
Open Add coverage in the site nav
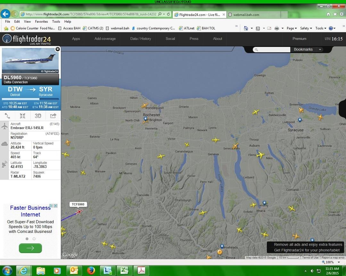click(x=105, y=39)
